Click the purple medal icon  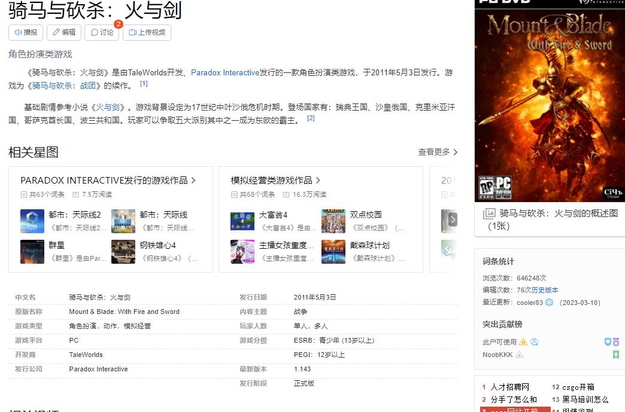click(616, 342)
